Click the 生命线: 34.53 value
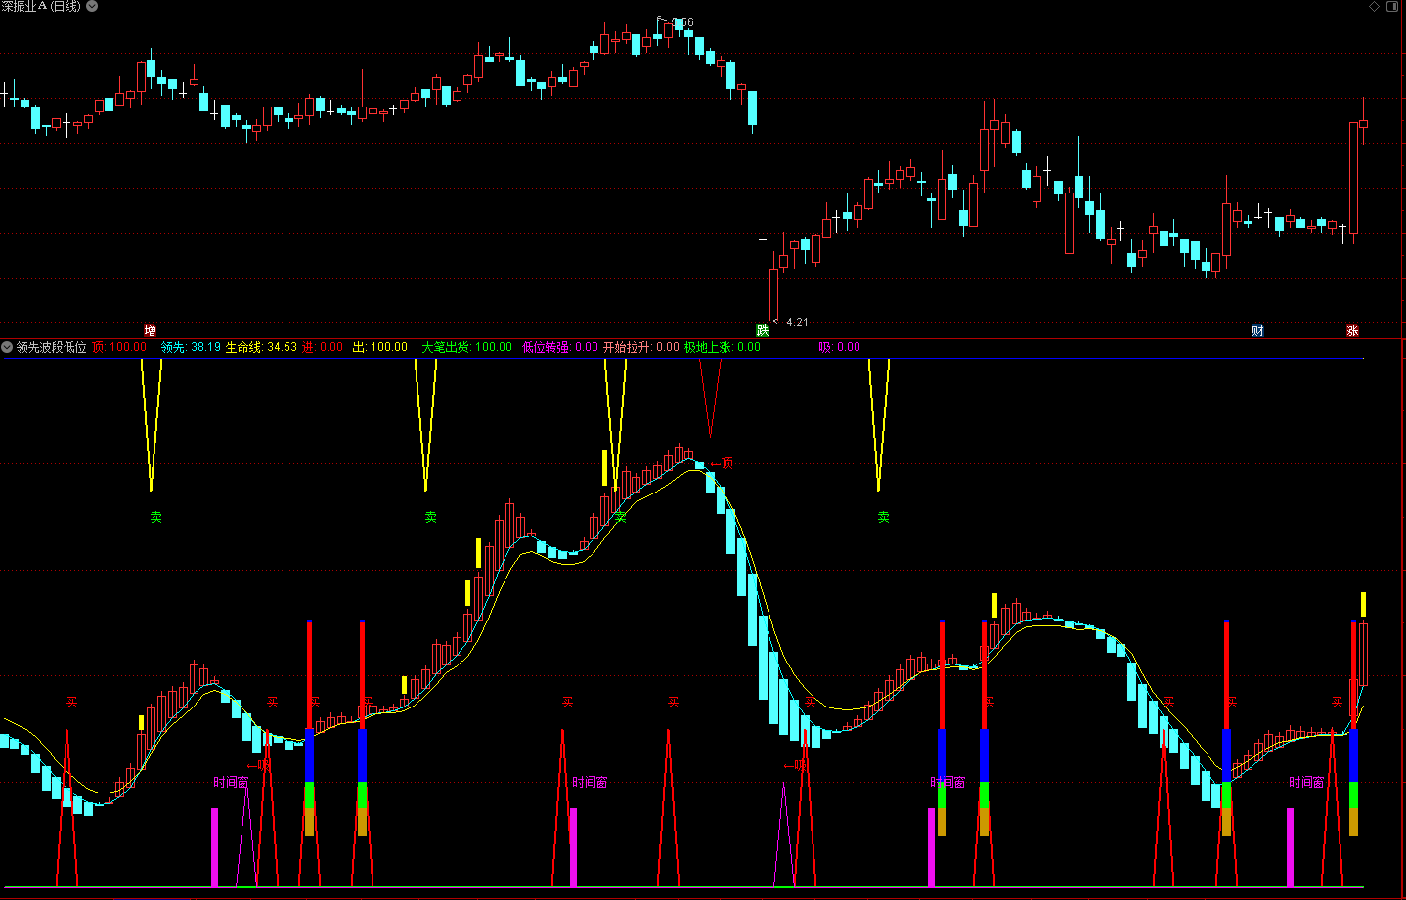The height and width of the screenshot is (900, 1406). point(261,347)
